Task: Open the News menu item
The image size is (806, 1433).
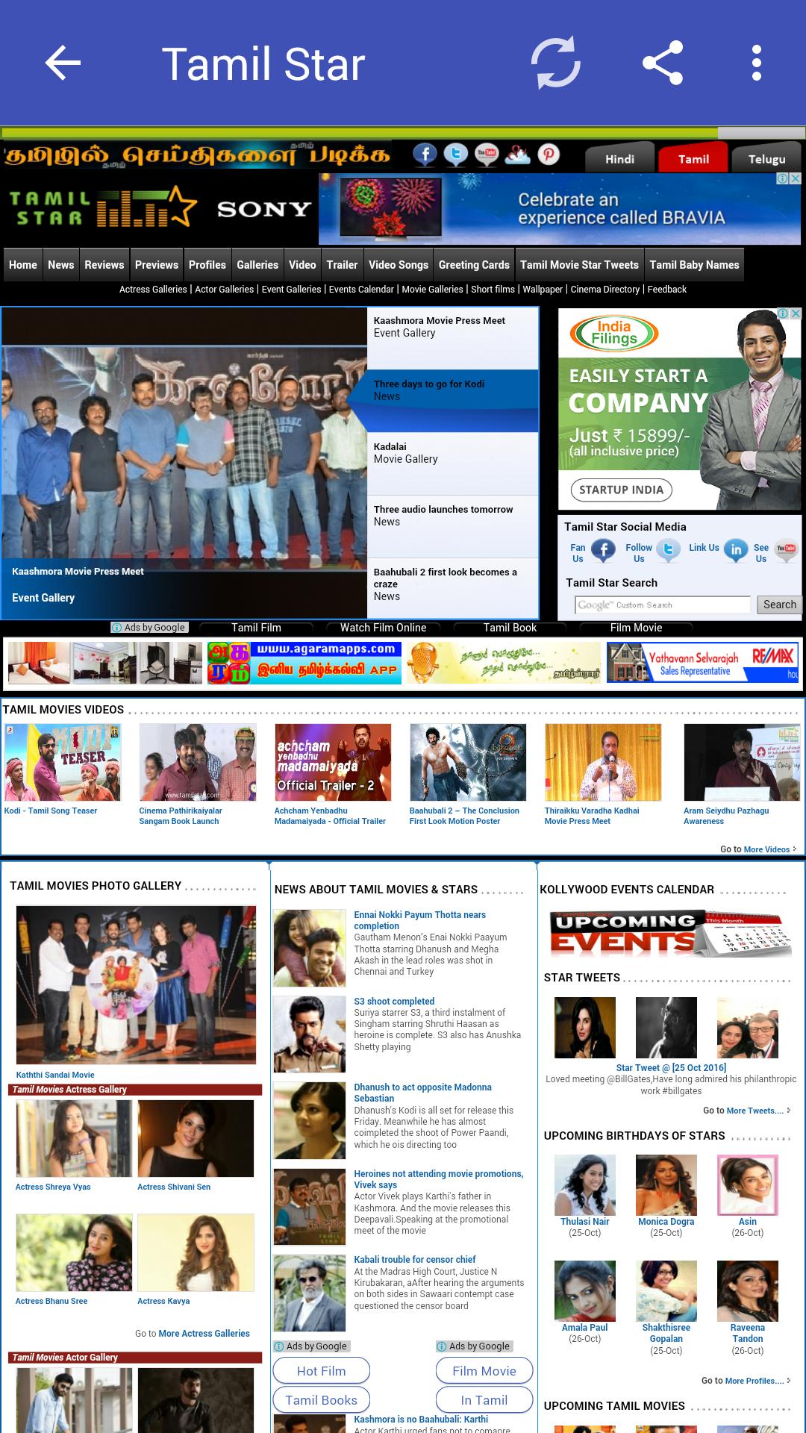Action: (61, 265)
